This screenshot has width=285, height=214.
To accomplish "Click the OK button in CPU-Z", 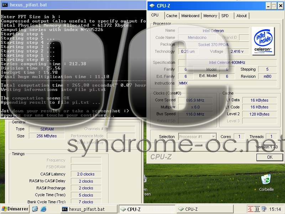I will (270, 157).
